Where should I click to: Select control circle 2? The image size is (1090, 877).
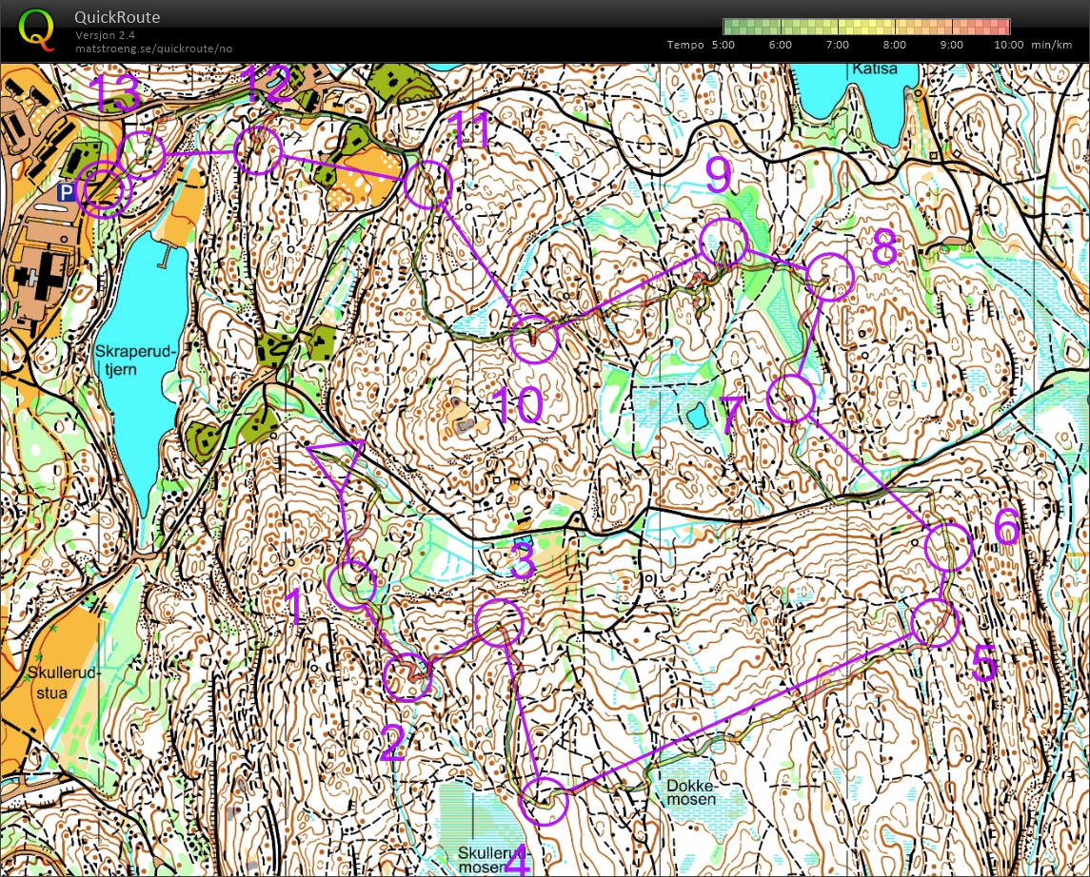point(407,677)
